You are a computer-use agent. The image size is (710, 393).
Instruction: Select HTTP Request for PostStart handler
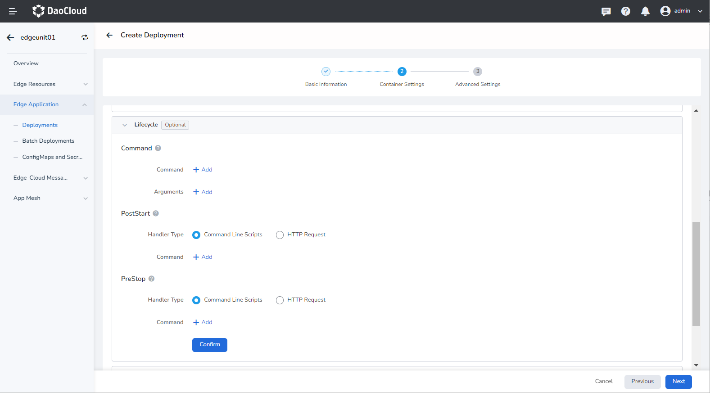click(280, 235)
